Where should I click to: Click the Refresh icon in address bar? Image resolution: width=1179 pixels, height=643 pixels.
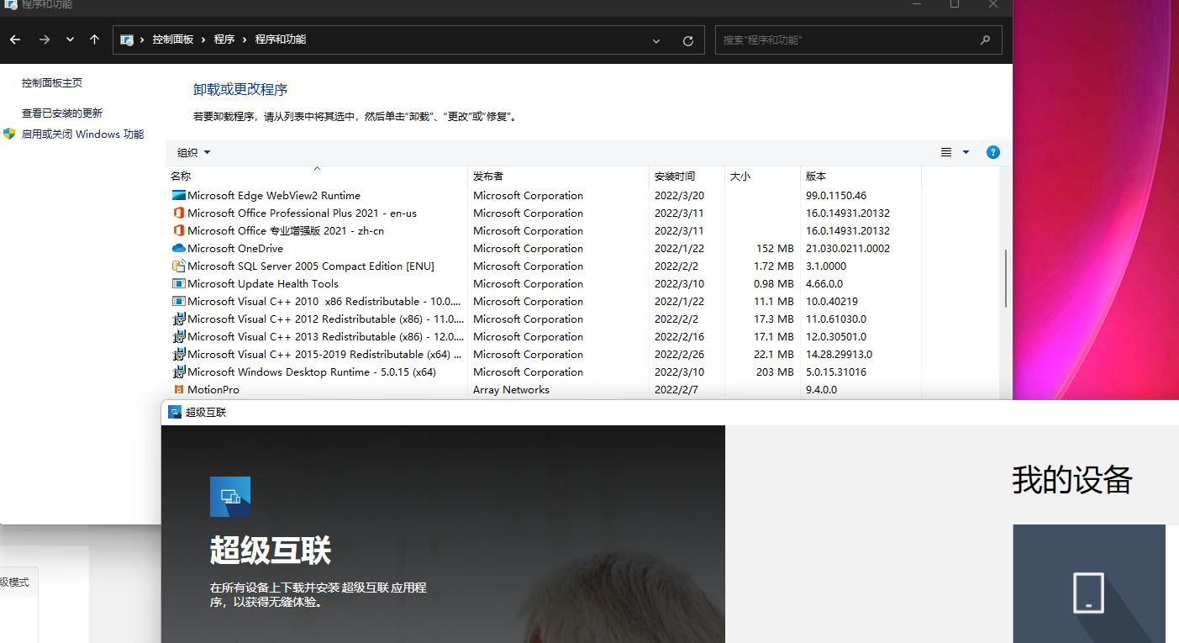point(688,40)
